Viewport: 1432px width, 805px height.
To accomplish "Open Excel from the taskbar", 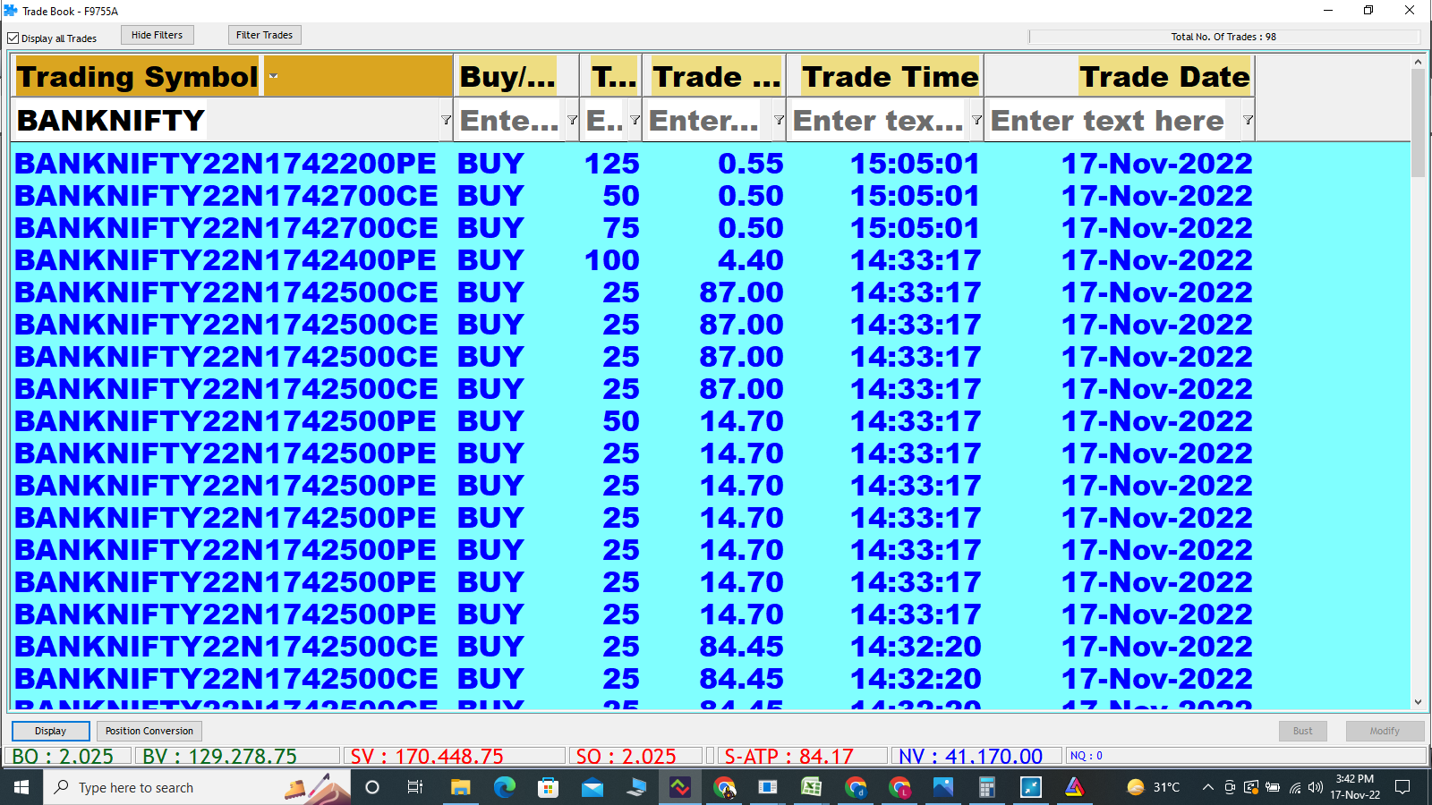I will click(812, 787).
